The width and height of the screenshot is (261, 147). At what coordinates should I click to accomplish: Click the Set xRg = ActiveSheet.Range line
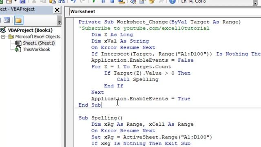(152, 137)
